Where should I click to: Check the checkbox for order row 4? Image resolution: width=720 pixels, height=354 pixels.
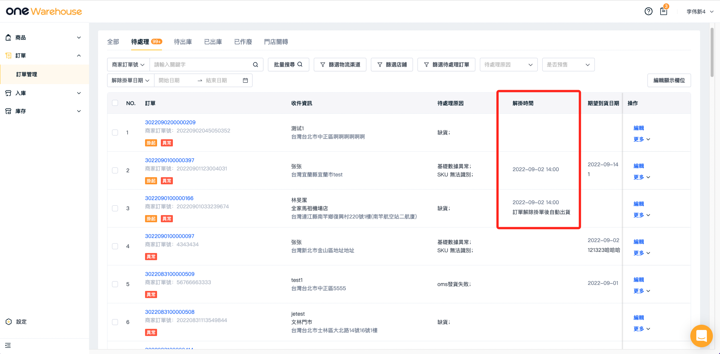[x=115, y=246]
